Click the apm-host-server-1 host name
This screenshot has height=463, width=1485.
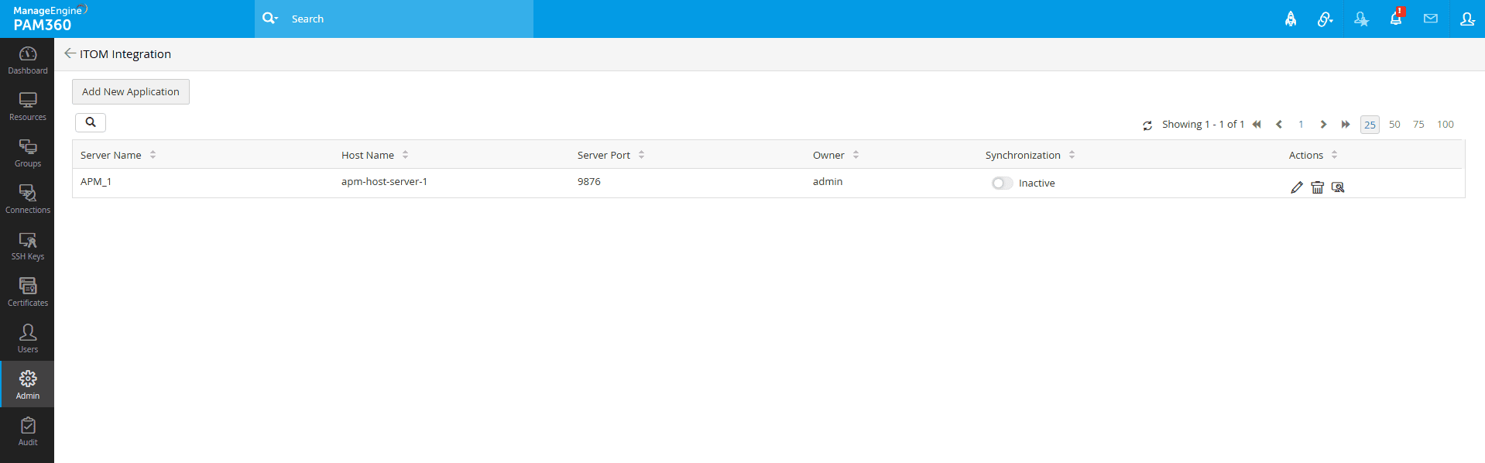[384, 182]
